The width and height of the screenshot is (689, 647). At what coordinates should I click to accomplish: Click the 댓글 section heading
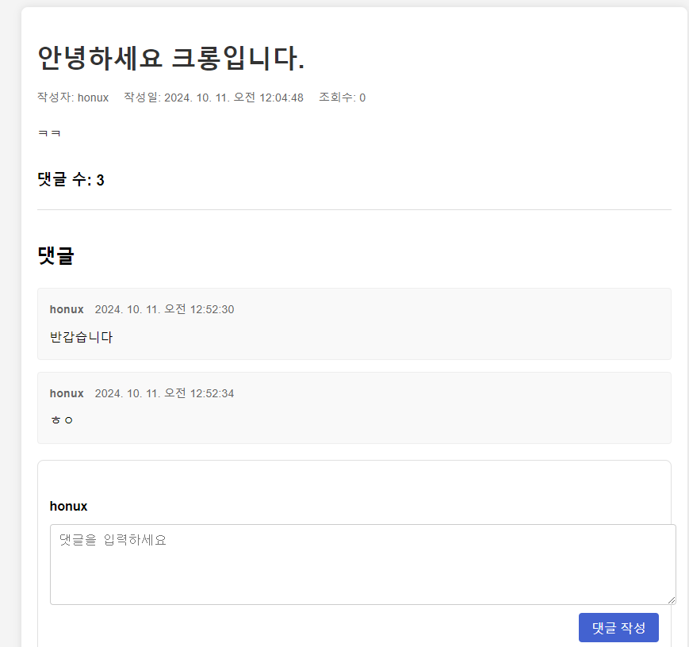click(x=56, y=255)
